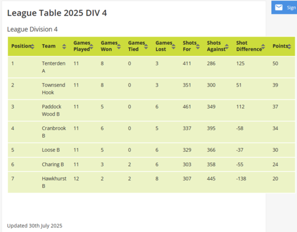Click the Points header text

coord(280,46)
